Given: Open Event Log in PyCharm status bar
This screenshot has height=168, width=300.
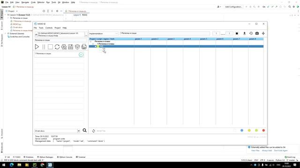Looking at the screenshot, I should click(x=290, y=157).
